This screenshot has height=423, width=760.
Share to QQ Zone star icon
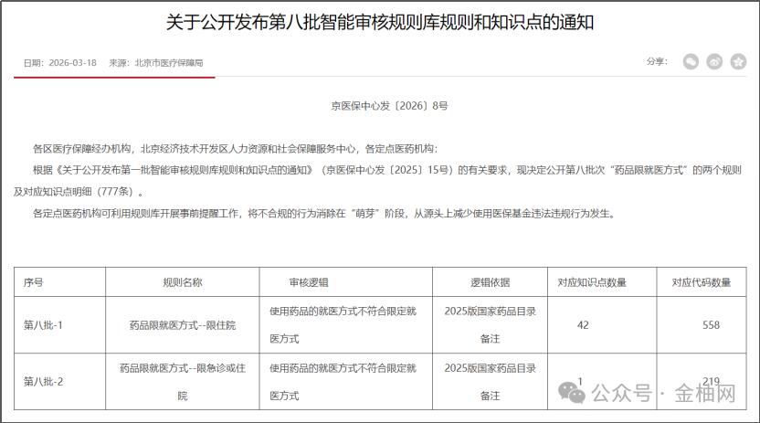[738, 62]
